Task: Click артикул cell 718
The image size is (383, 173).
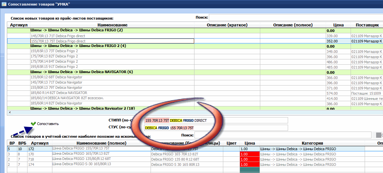Action: pos(40,159)
